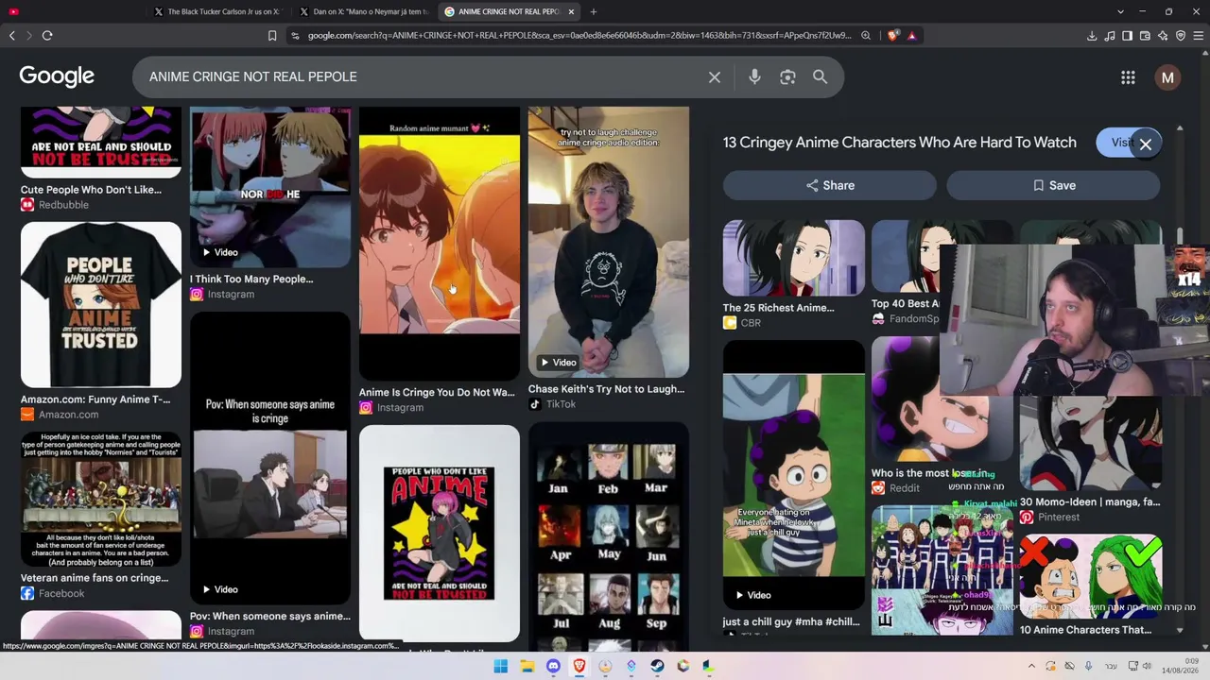Open '30 Momo-Ideen' Pinterest result
The width and height of the screenshot is (1210, 680).
pos(1090,502)
